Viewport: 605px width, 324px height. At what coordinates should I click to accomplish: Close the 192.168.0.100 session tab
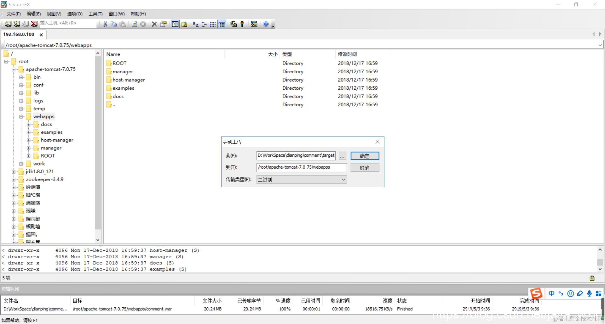[41, 35]
